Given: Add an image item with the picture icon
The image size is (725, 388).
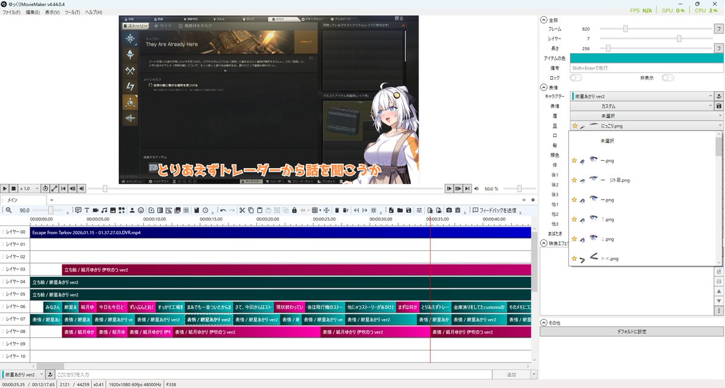Looking at the screenshot, I should pos(113,210).
